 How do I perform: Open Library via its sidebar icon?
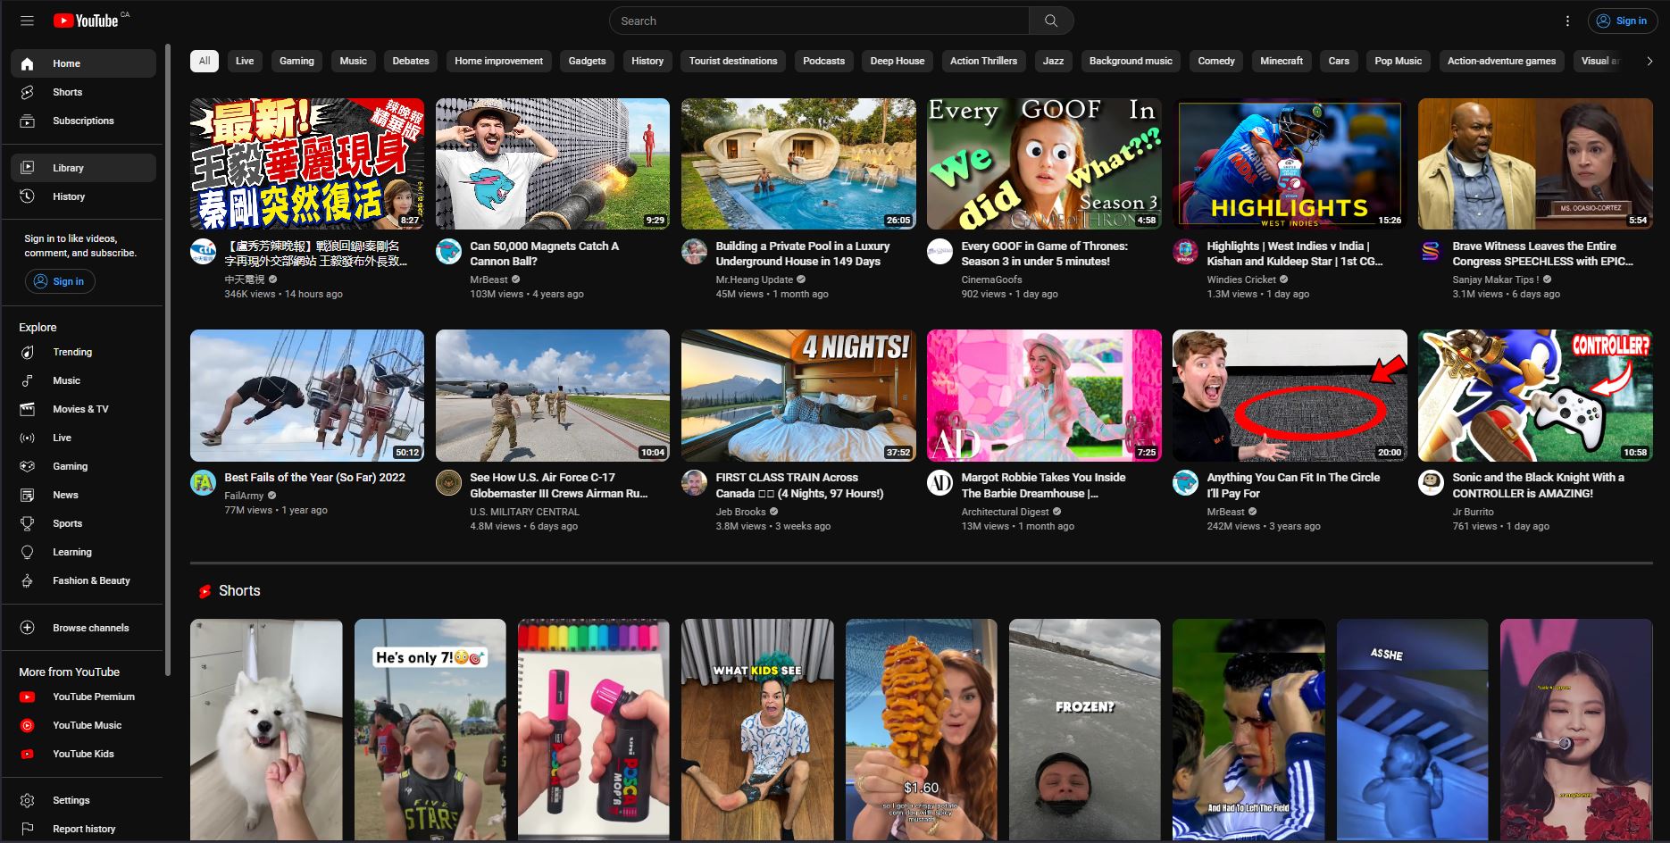coord(28,168)
